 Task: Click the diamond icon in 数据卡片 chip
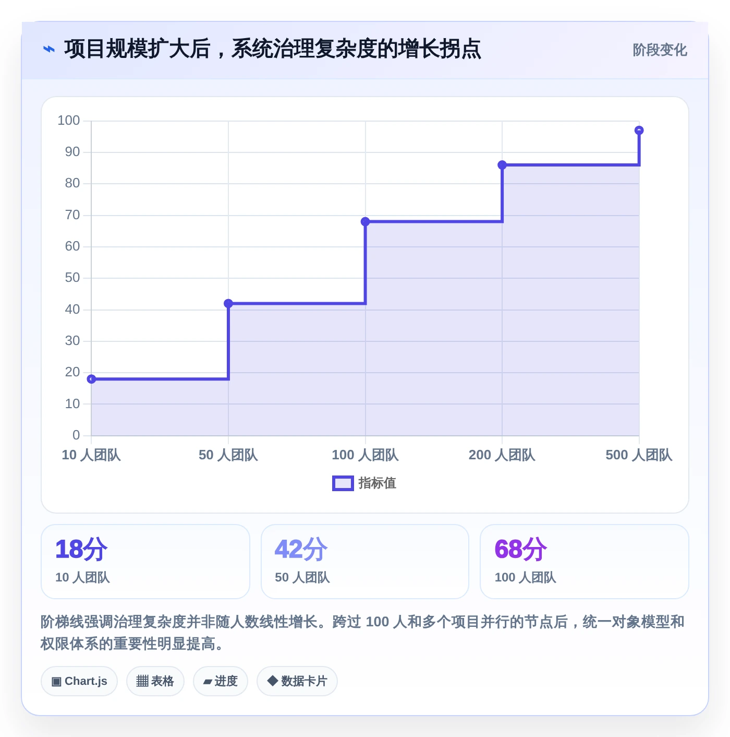pos(272,681)
